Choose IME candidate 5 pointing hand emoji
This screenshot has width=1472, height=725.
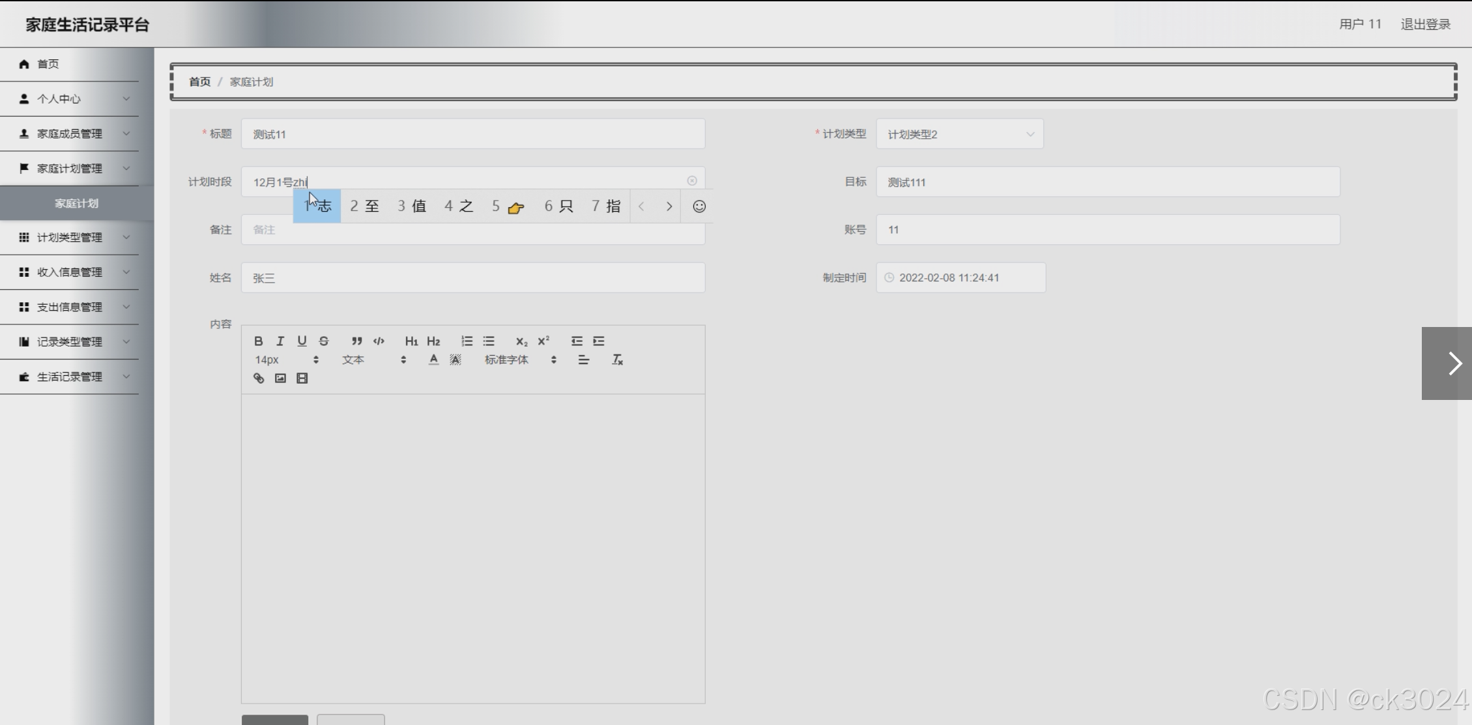[508, 206]
